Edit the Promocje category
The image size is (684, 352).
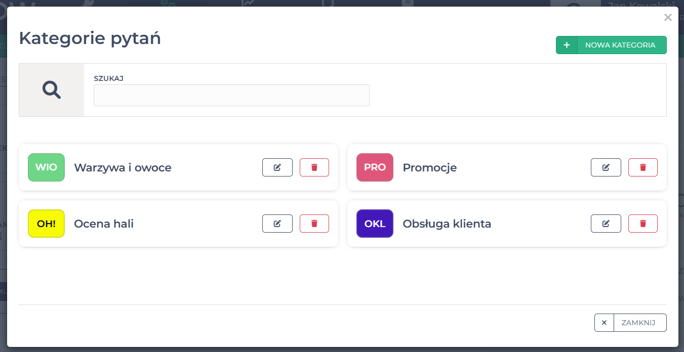pyautogui.click(x=606, y=167)
